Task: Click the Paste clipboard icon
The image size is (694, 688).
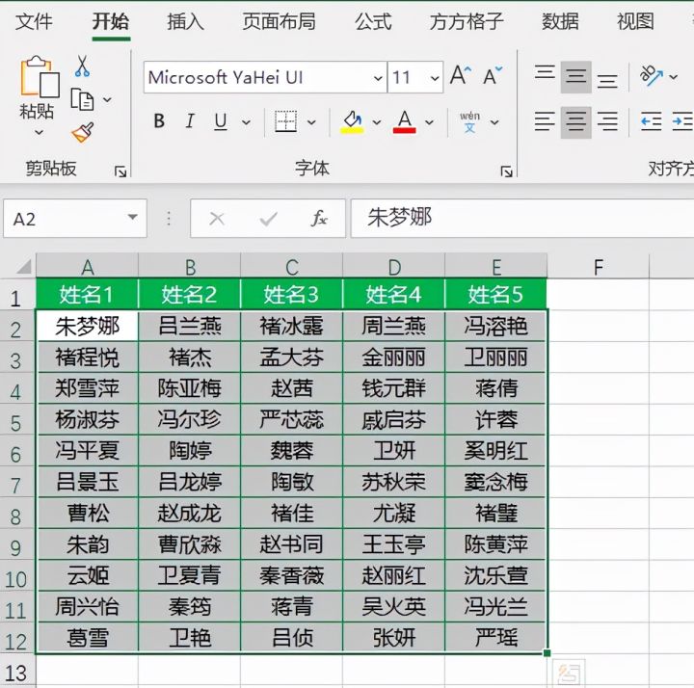Action: pos(40,76)
